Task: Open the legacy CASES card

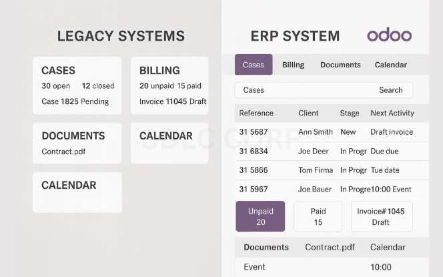Action: click(77, 85)
